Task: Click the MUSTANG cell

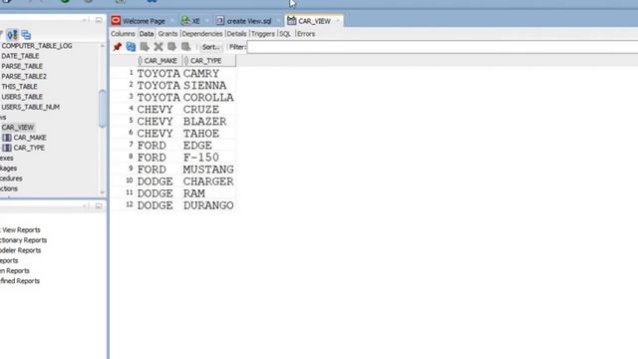Action: click(x=208, y=170)
